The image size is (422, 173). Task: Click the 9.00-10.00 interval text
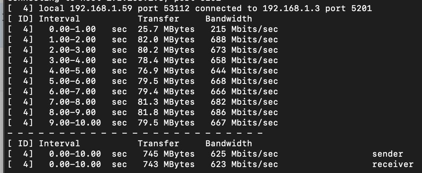75,123
